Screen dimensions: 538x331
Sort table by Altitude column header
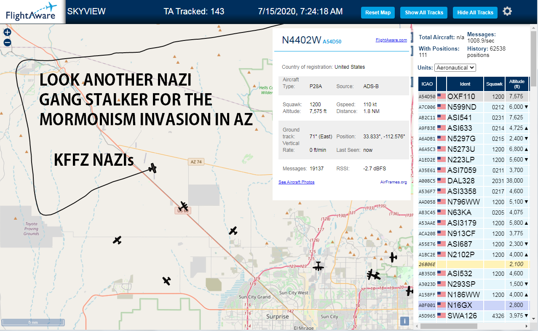(517, 84)
